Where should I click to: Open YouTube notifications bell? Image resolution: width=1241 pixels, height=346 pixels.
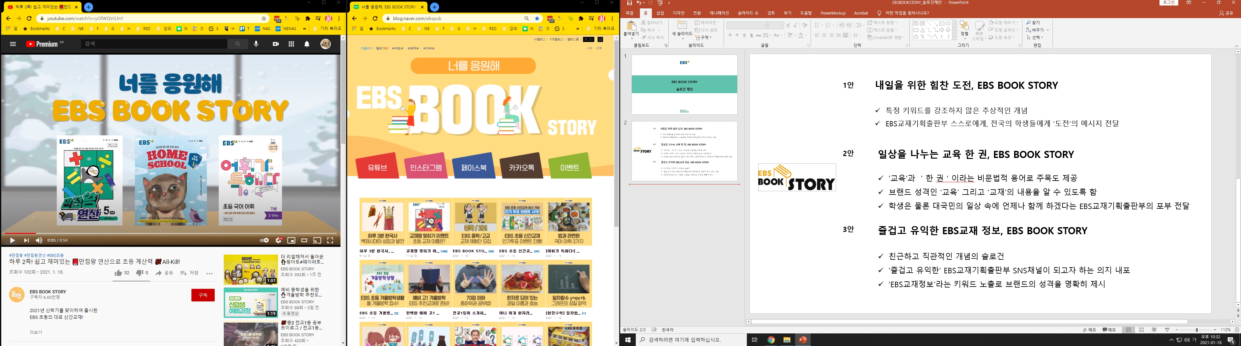tap(307, 44)
